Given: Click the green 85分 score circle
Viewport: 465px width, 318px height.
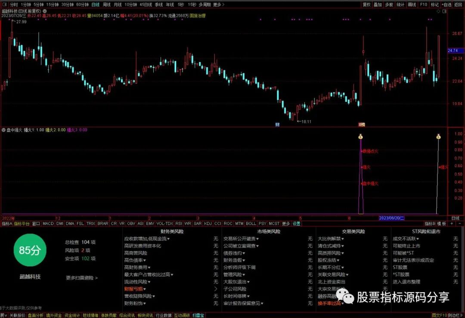Looking at the screenshot, I should [x=30, y=250].
